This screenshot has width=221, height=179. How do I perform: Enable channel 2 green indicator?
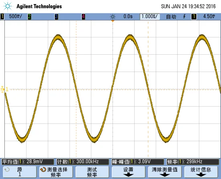click(x=29, y=16)
